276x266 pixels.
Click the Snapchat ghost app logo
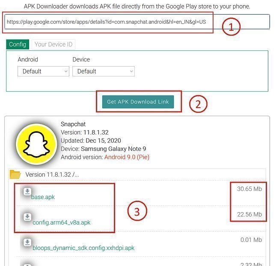(x=36, y=145)
